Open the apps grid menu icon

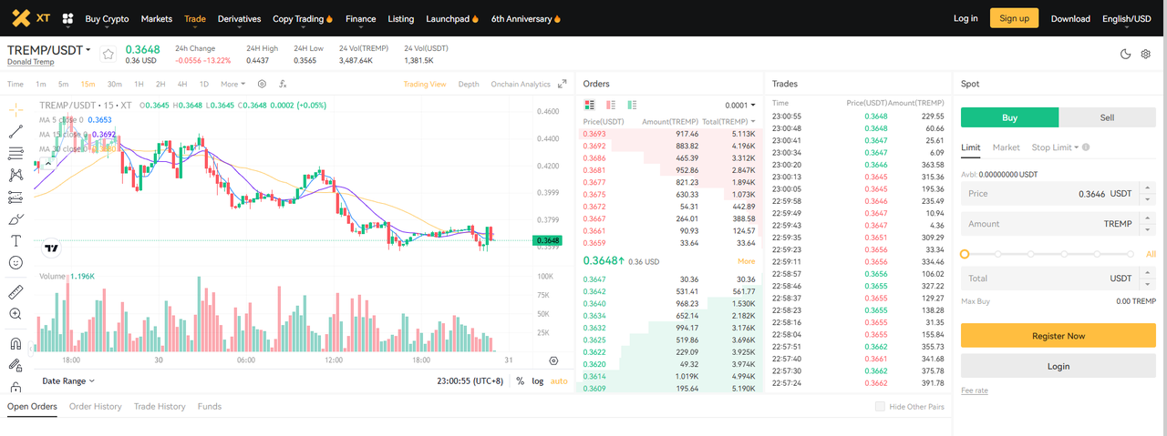point(67,18)
